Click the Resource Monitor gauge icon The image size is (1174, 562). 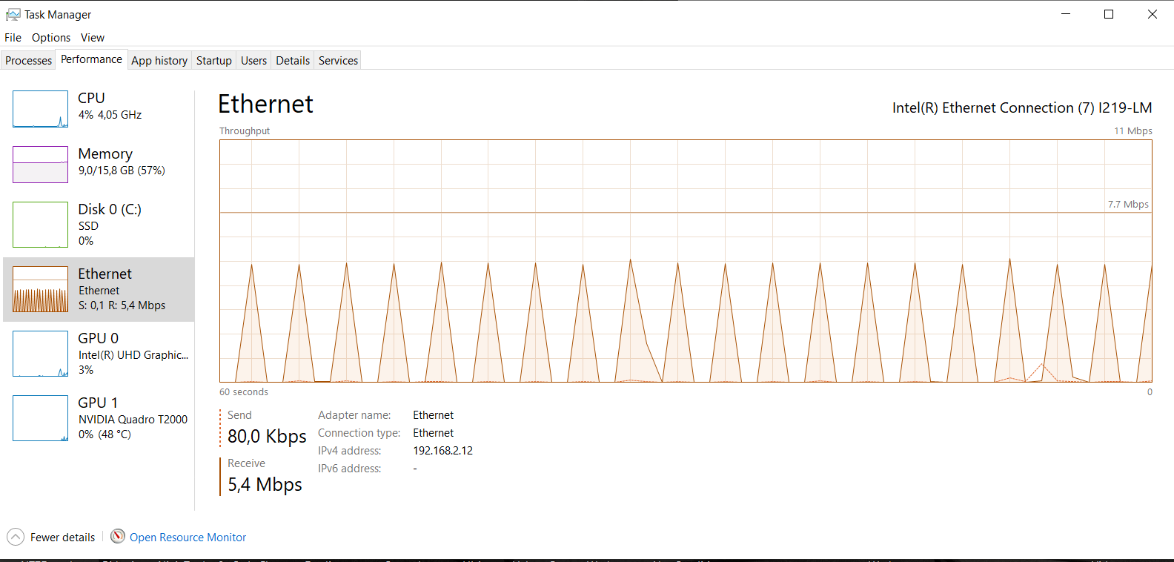click(x=117, y=536)
